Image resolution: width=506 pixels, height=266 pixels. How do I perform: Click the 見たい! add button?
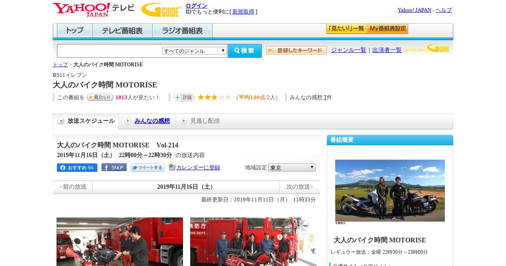click(x=100, y=97)
